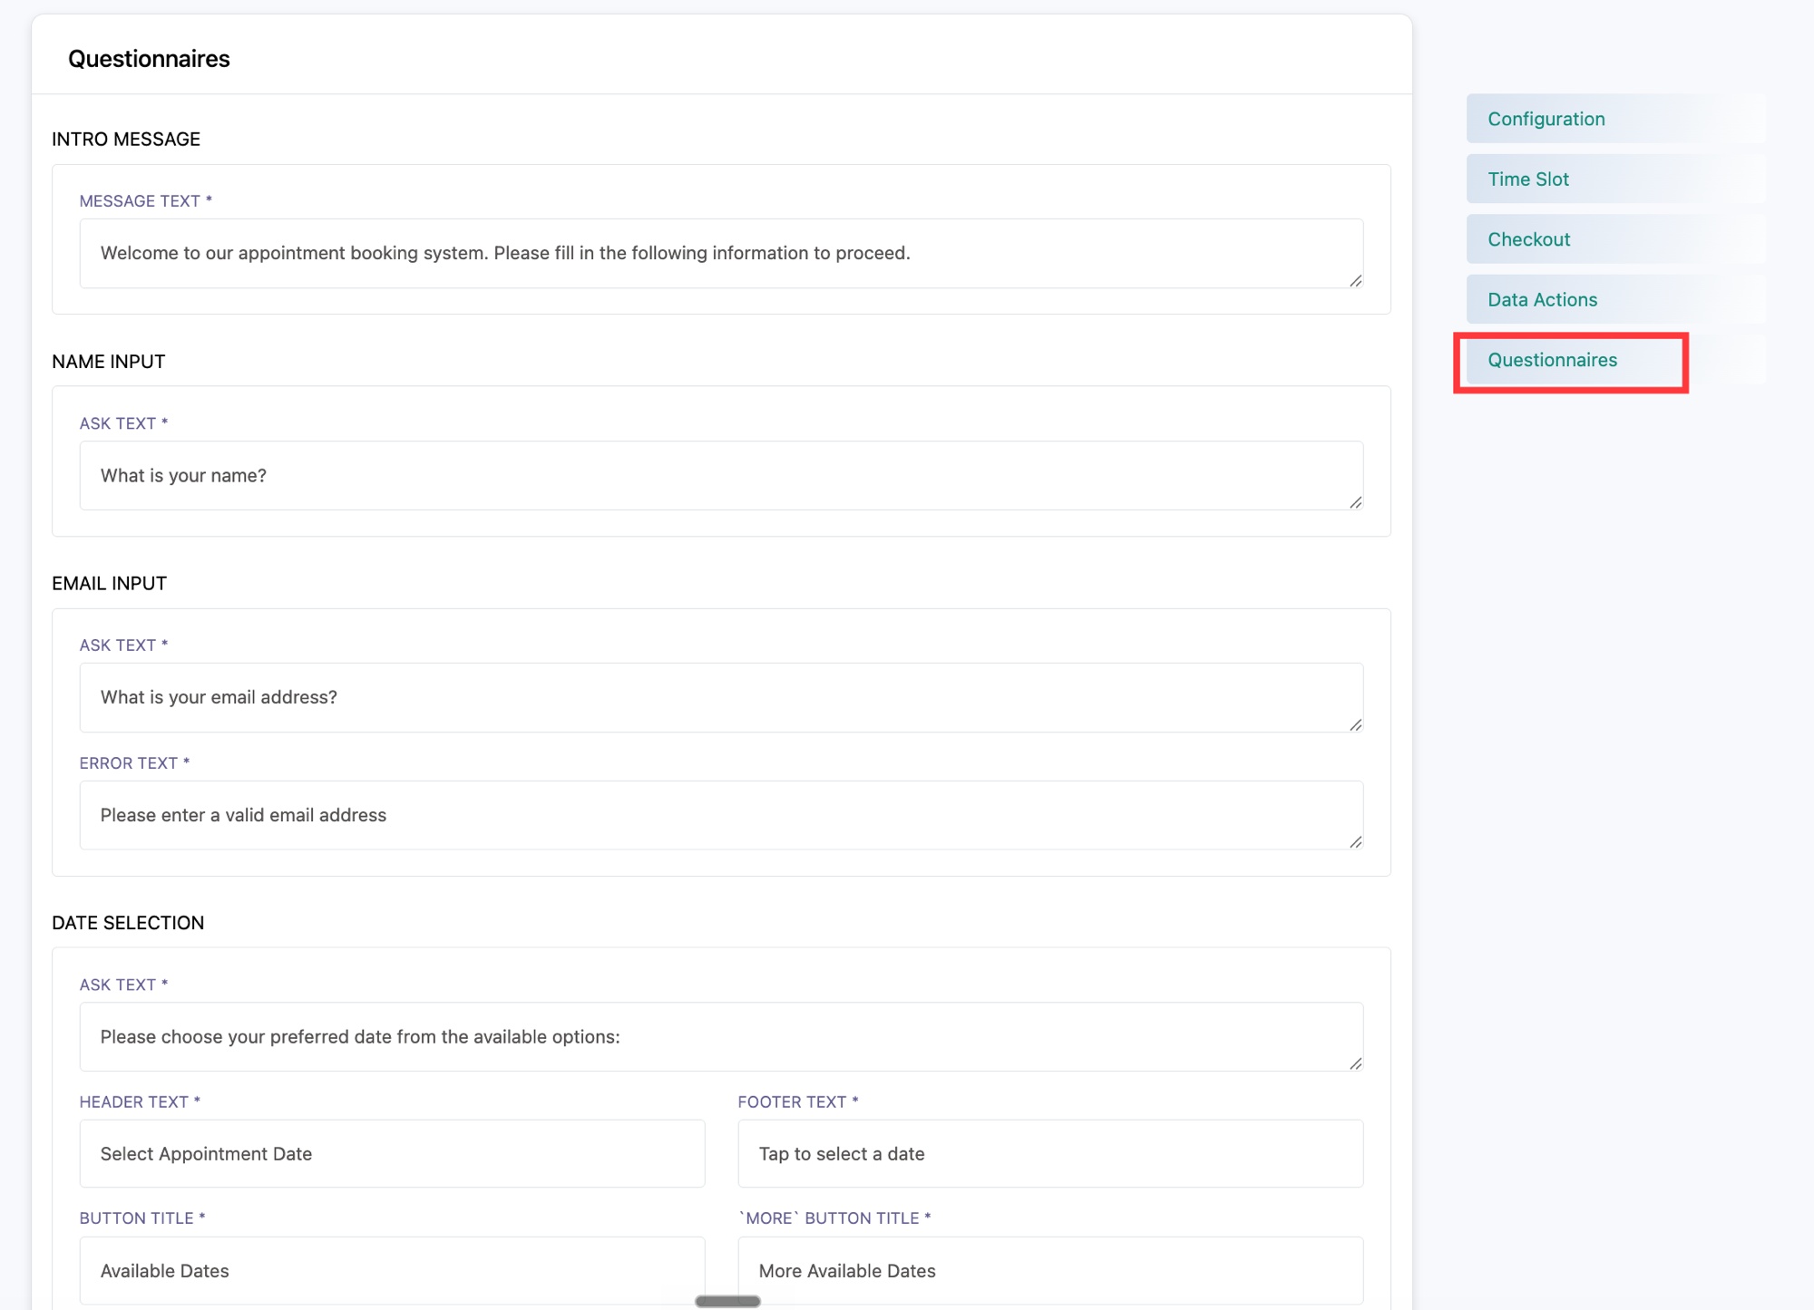Go to the Checkout tab
Image resolution: width=1814 pixels, height=1310 pixels.
pyautogui.click(x=1615, y=239)
